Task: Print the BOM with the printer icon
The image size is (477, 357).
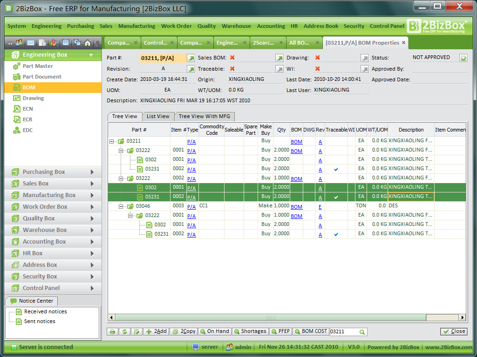Action: coord(113,331)
